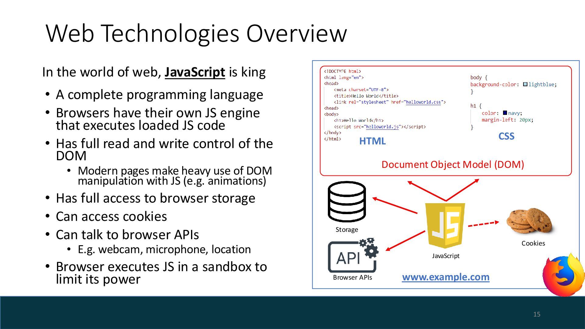Screen dimensions: 585x329
Task: Click the yellow JavaScript shield logo
Action: pos(445,225)
